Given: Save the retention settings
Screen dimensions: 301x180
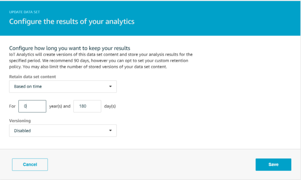Looking at the screenshot, I should pos(274,165).
